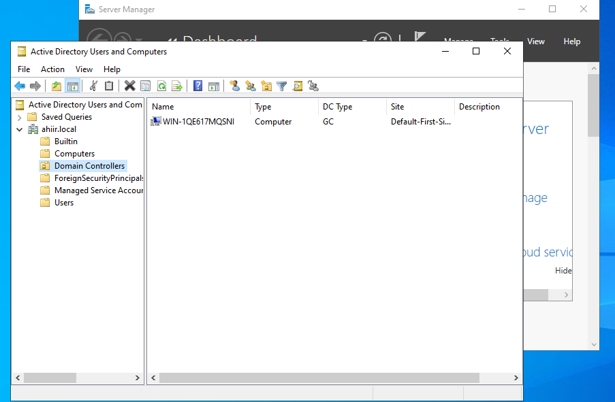This screenshot has height=402, width=615.
Task: Open the View menu in Active Directory
Action: click(x=84, y=69)
